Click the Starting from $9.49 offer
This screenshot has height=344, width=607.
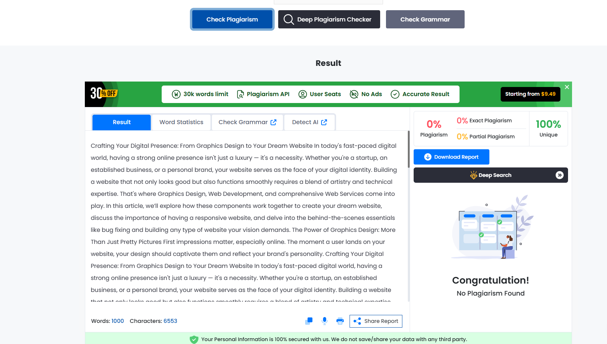pos(530,94)
